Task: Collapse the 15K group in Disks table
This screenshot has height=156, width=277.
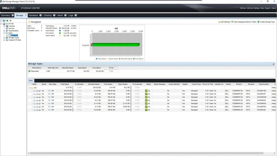Action: click(x=29, y=88)
